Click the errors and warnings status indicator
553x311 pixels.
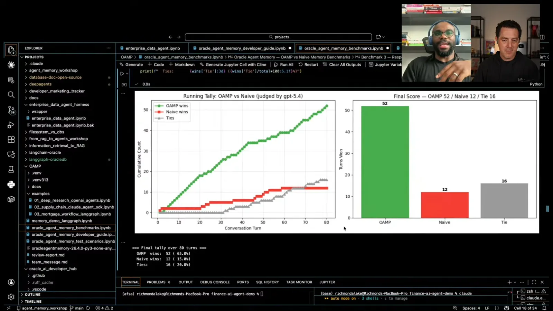(x=104, y=308)
